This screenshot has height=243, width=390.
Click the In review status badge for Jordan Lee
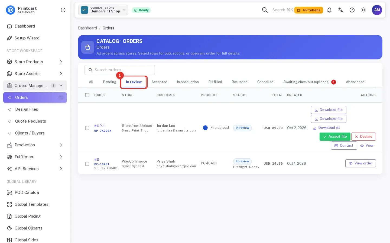[242, 128]
